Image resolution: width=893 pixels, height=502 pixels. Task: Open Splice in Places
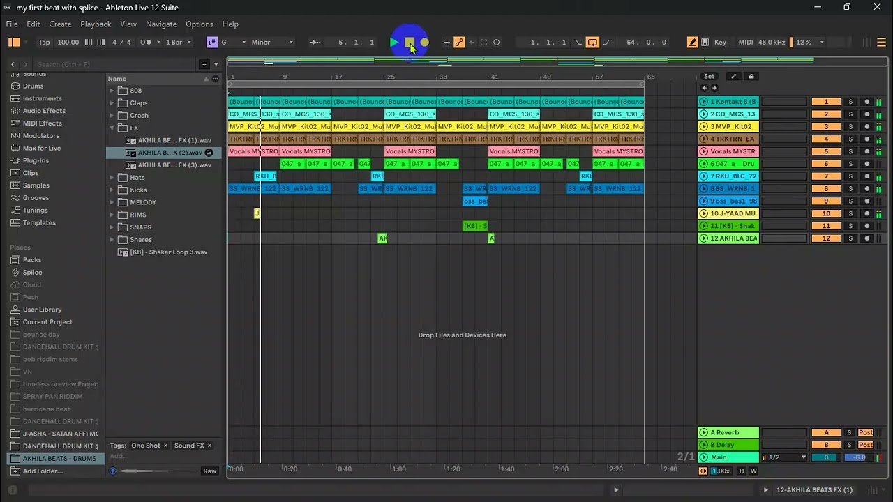(32, 273)
